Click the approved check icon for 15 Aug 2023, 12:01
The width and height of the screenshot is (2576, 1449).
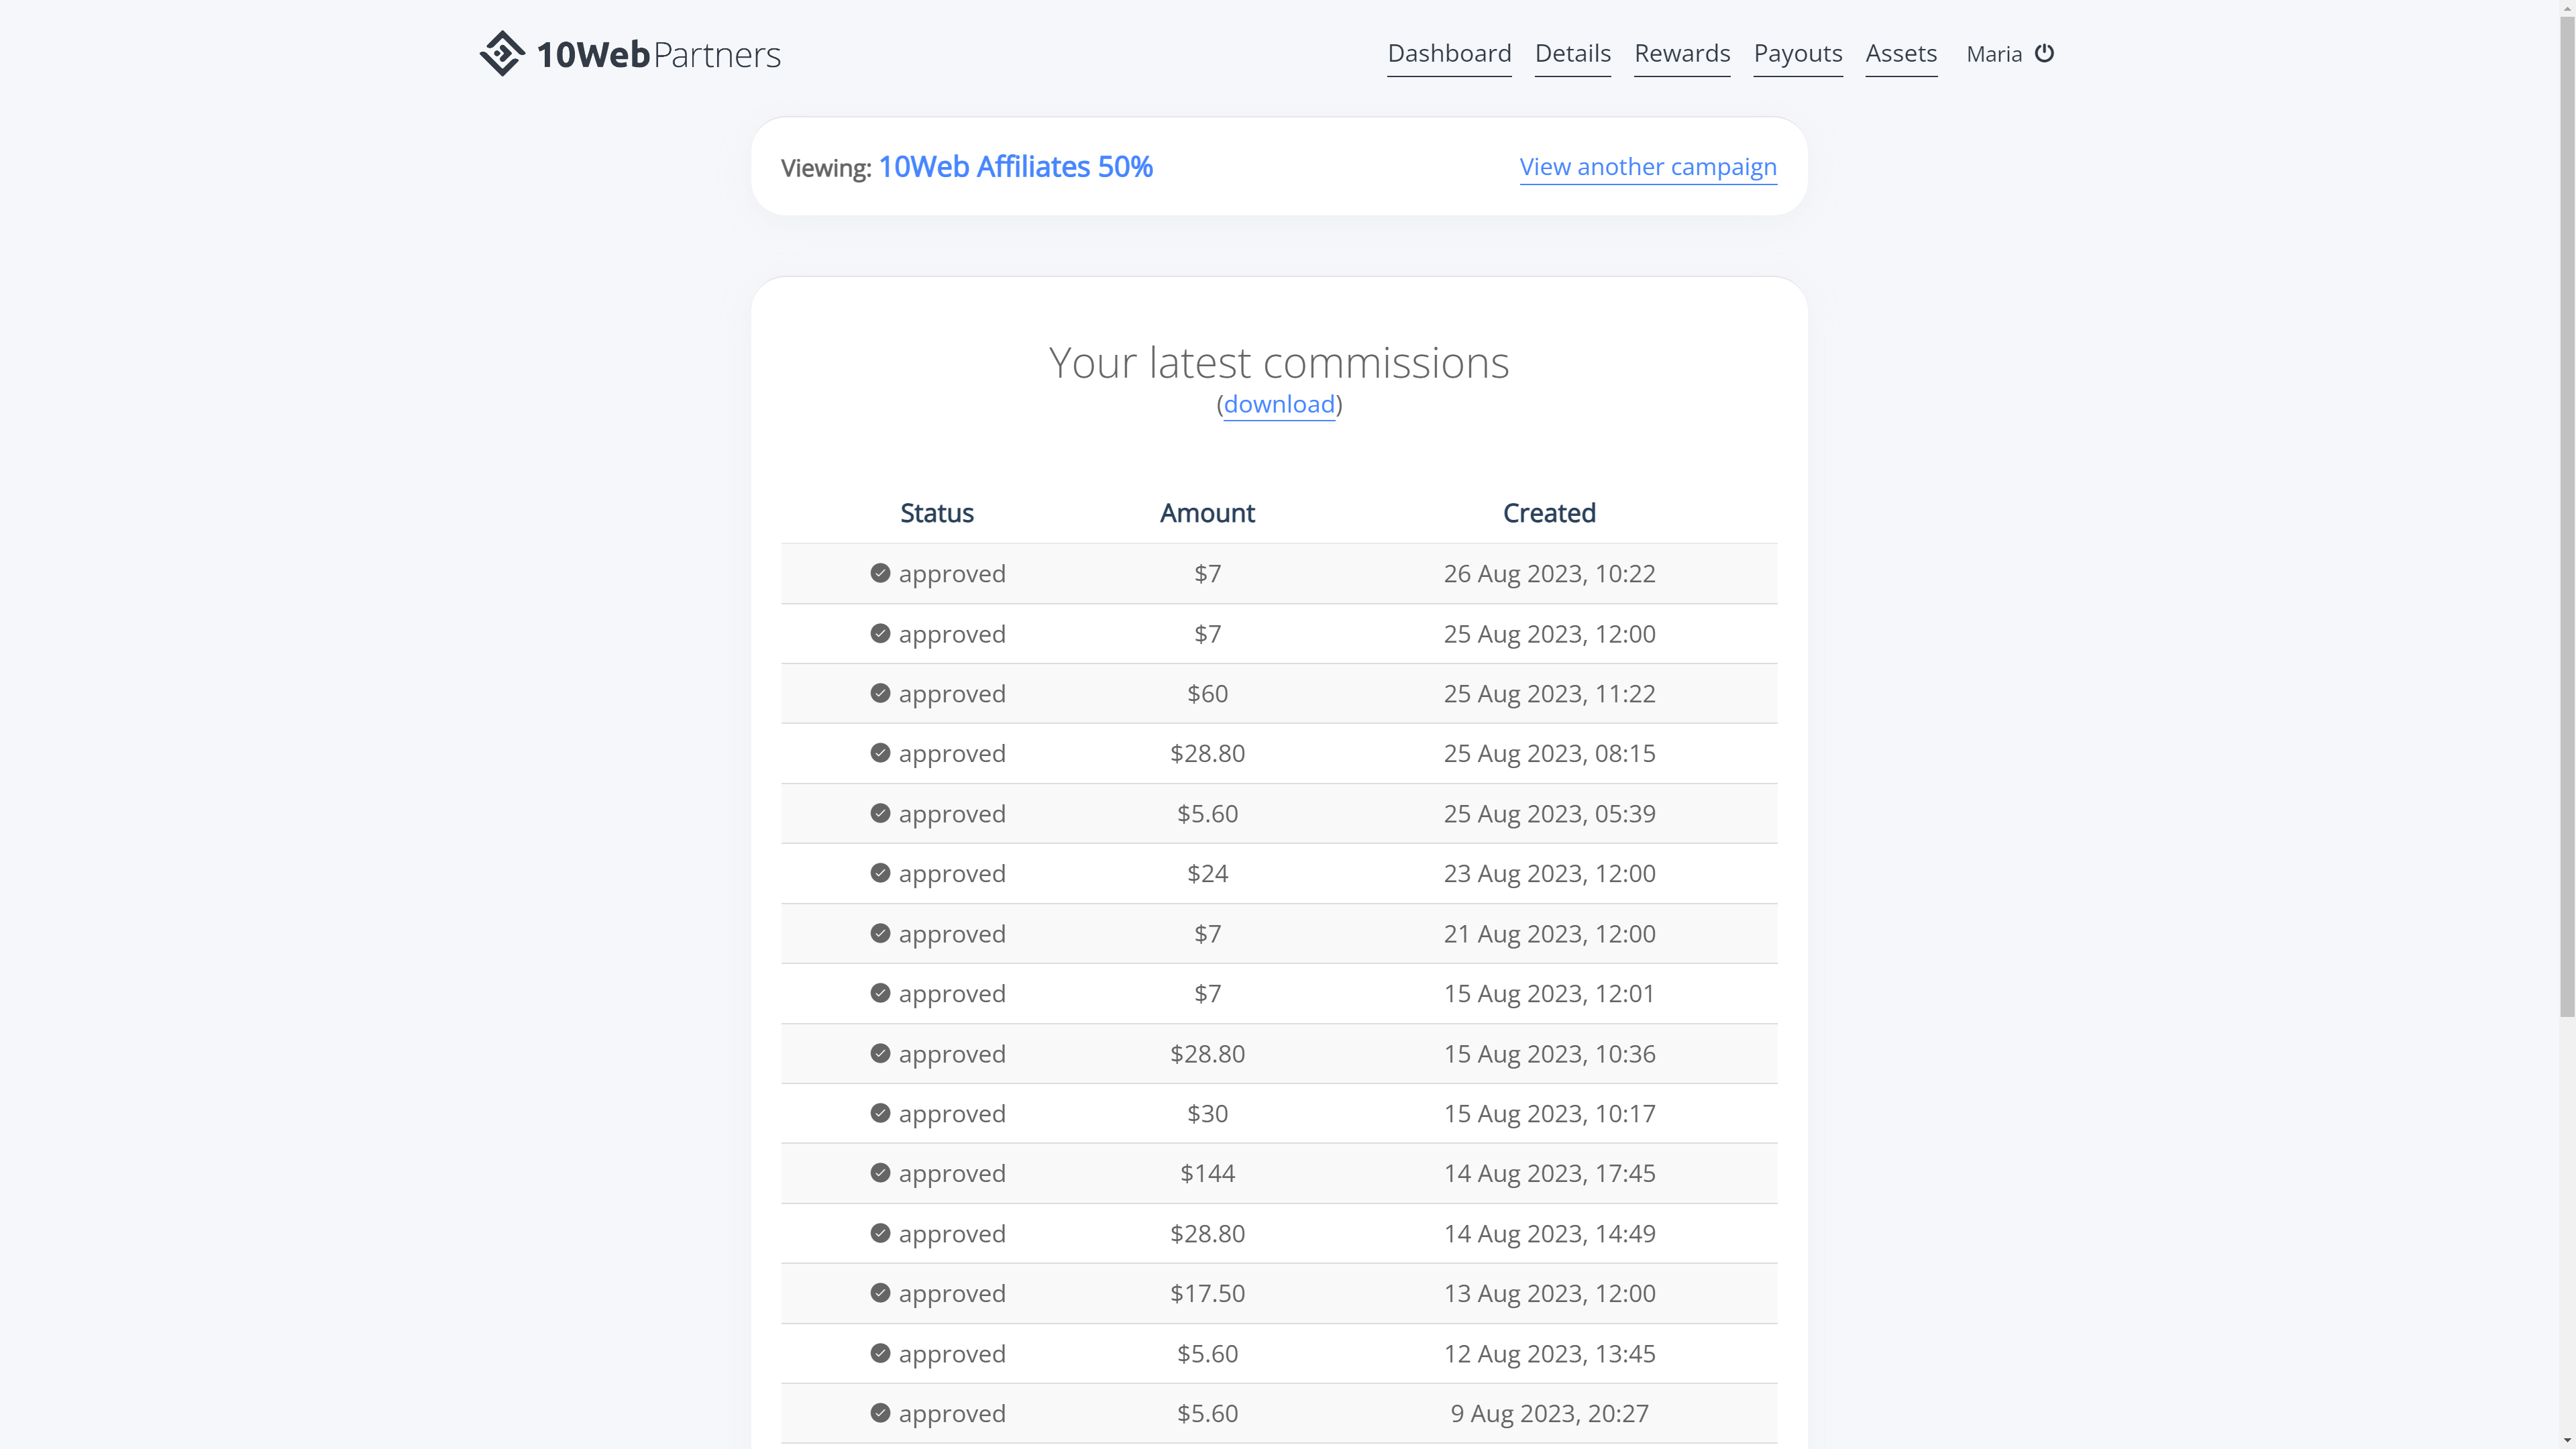click(x=880, y=993)
